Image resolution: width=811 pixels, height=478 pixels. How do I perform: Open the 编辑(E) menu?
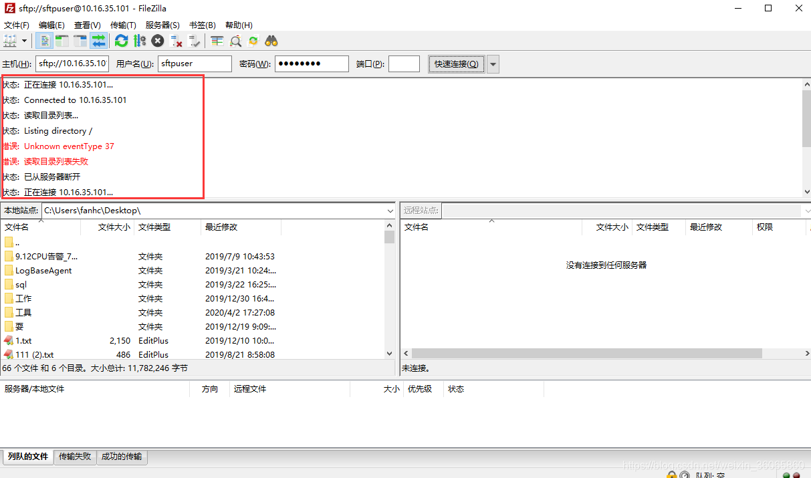pyautogui.click(x=51, y=25)
